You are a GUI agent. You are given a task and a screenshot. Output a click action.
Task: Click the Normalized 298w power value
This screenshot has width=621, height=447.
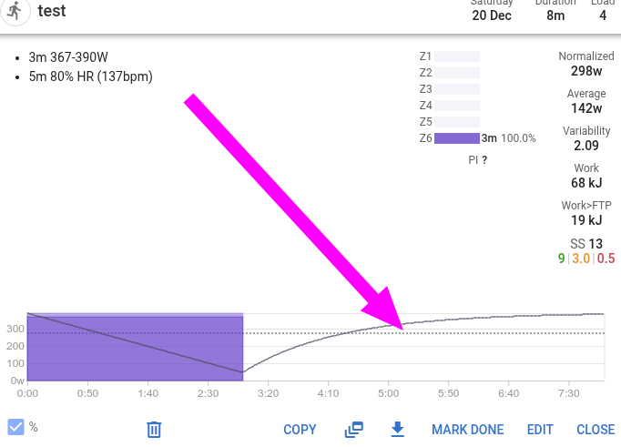point(585,70)
